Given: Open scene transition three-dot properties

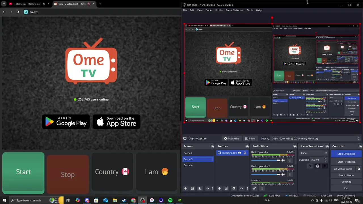Looking at the screenshot, I should (325, 166).
